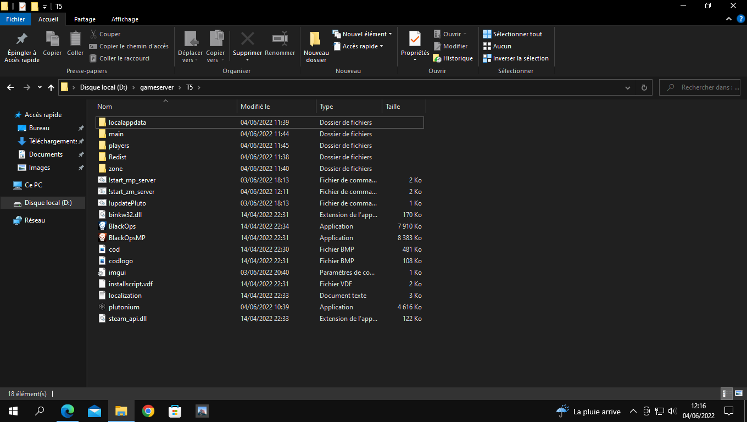Image resolution: width=747 pixels, height=422 pixels.
Task: Click Épingler à Accès rapide pin icon
Action: pyautogui.click(x=22, y=40)
